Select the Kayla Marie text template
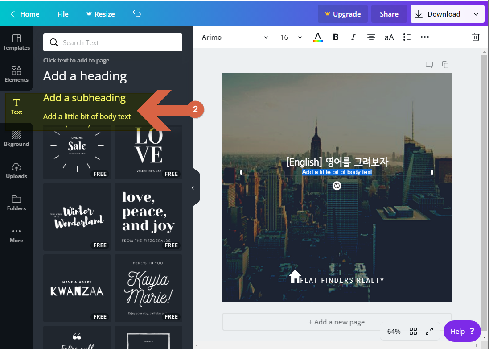 (148, 288)
